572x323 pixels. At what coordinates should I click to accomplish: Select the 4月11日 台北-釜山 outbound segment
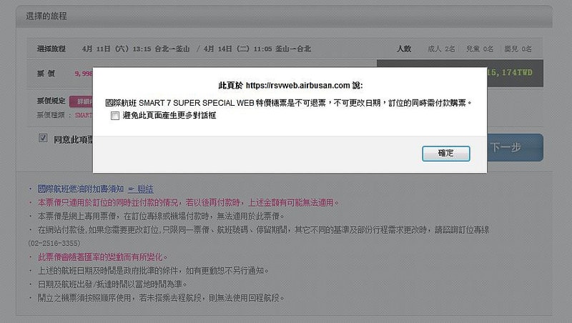(x=136, y=49)
